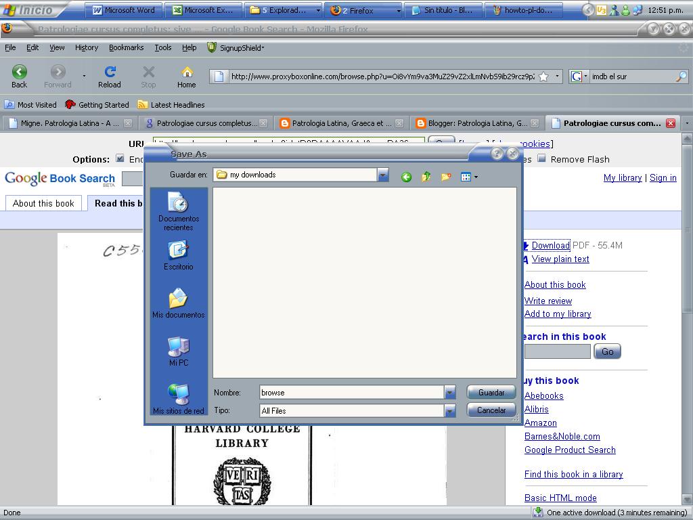This screenshot has width=693, height=520.
Task: Open the Most Visited bookmarks icon
Action: (9, 105)
